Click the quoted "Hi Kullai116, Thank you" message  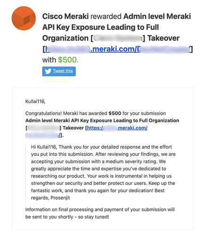103,172
